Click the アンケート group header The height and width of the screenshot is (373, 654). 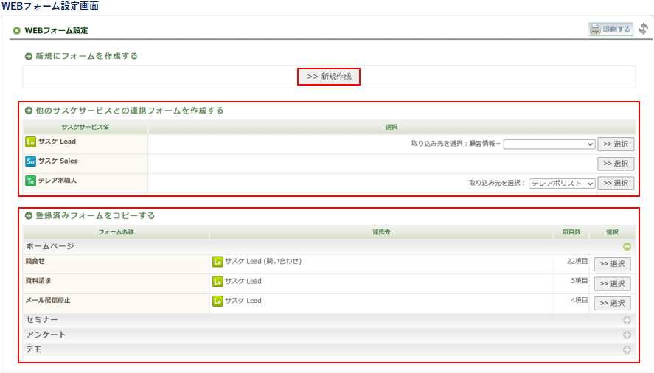pos(329,335)
